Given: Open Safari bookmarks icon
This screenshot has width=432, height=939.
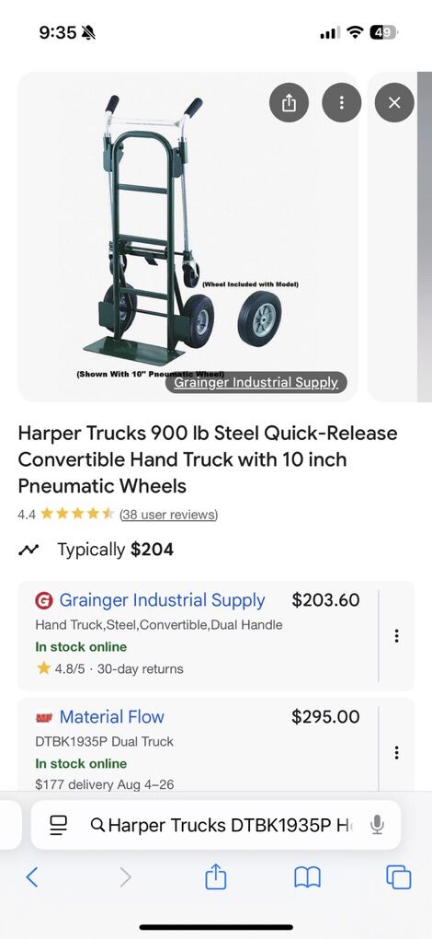Looking at the screenshot, I should 307,877.
